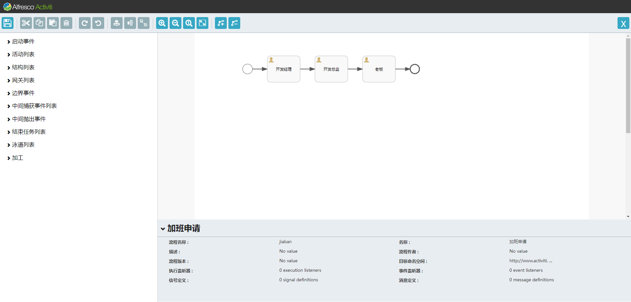Image resolution: width=631 pixels, height=302 pixels.
Task: Collapse the 加班申请 properties panel
Action: 163,229
